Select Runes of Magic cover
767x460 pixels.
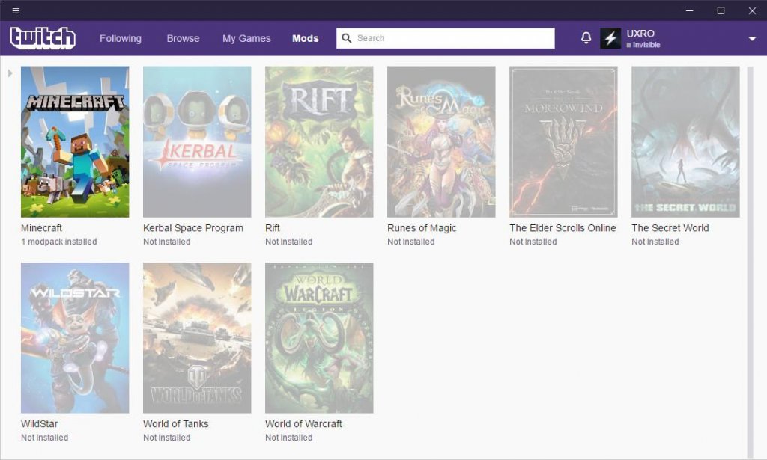click(441, 141)
